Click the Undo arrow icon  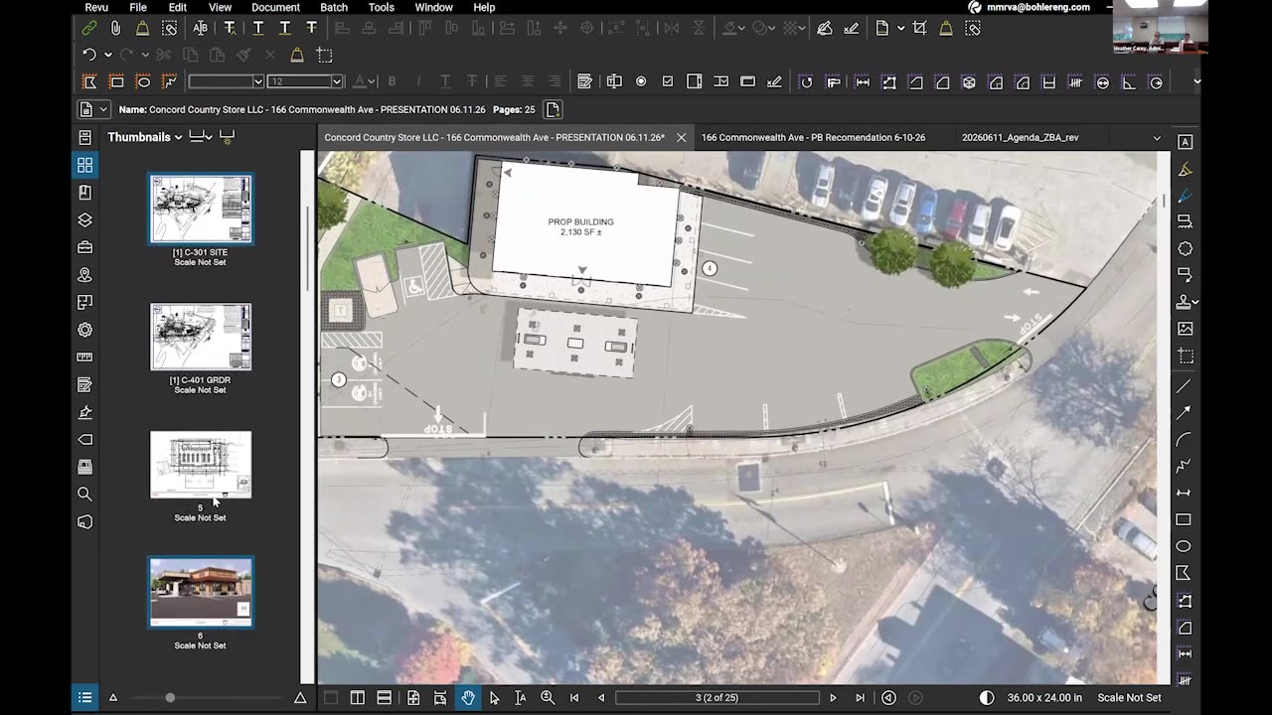pyautogui.click(x=89, y=55)
